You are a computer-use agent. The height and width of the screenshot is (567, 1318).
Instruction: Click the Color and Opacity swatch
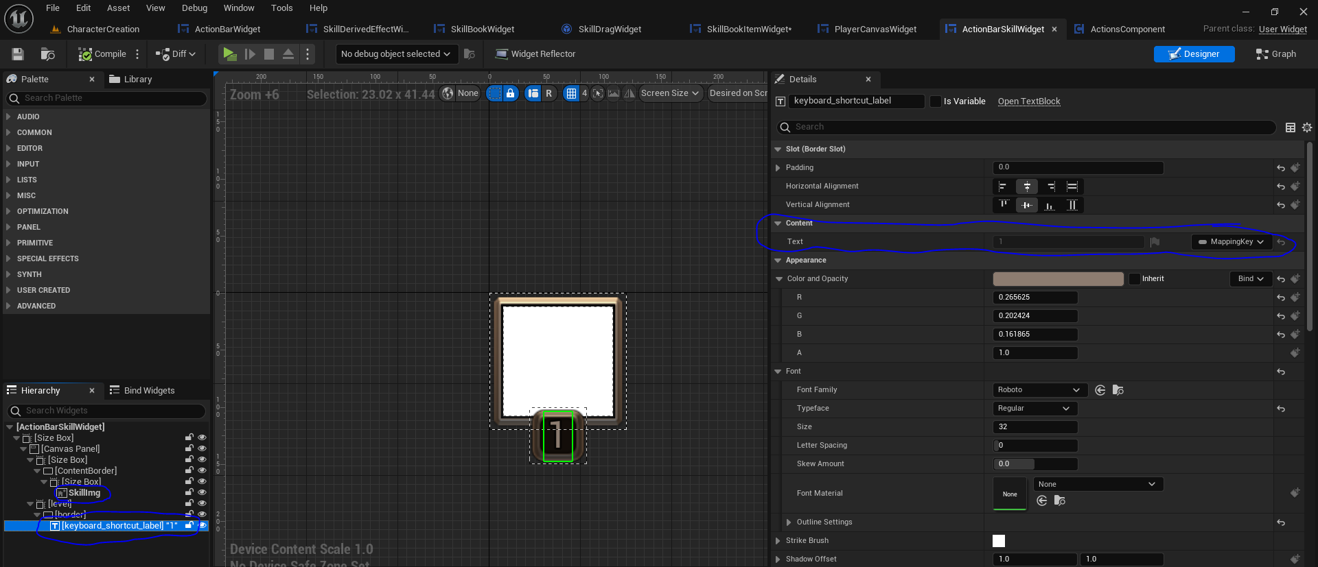[1058, 279]
